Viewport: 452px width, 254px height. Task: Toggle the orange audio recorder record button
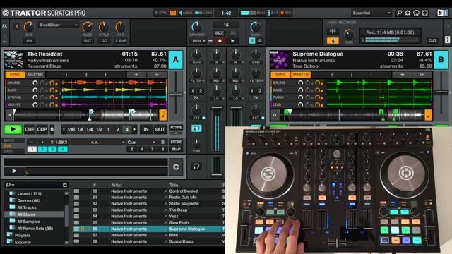point(333,41)
